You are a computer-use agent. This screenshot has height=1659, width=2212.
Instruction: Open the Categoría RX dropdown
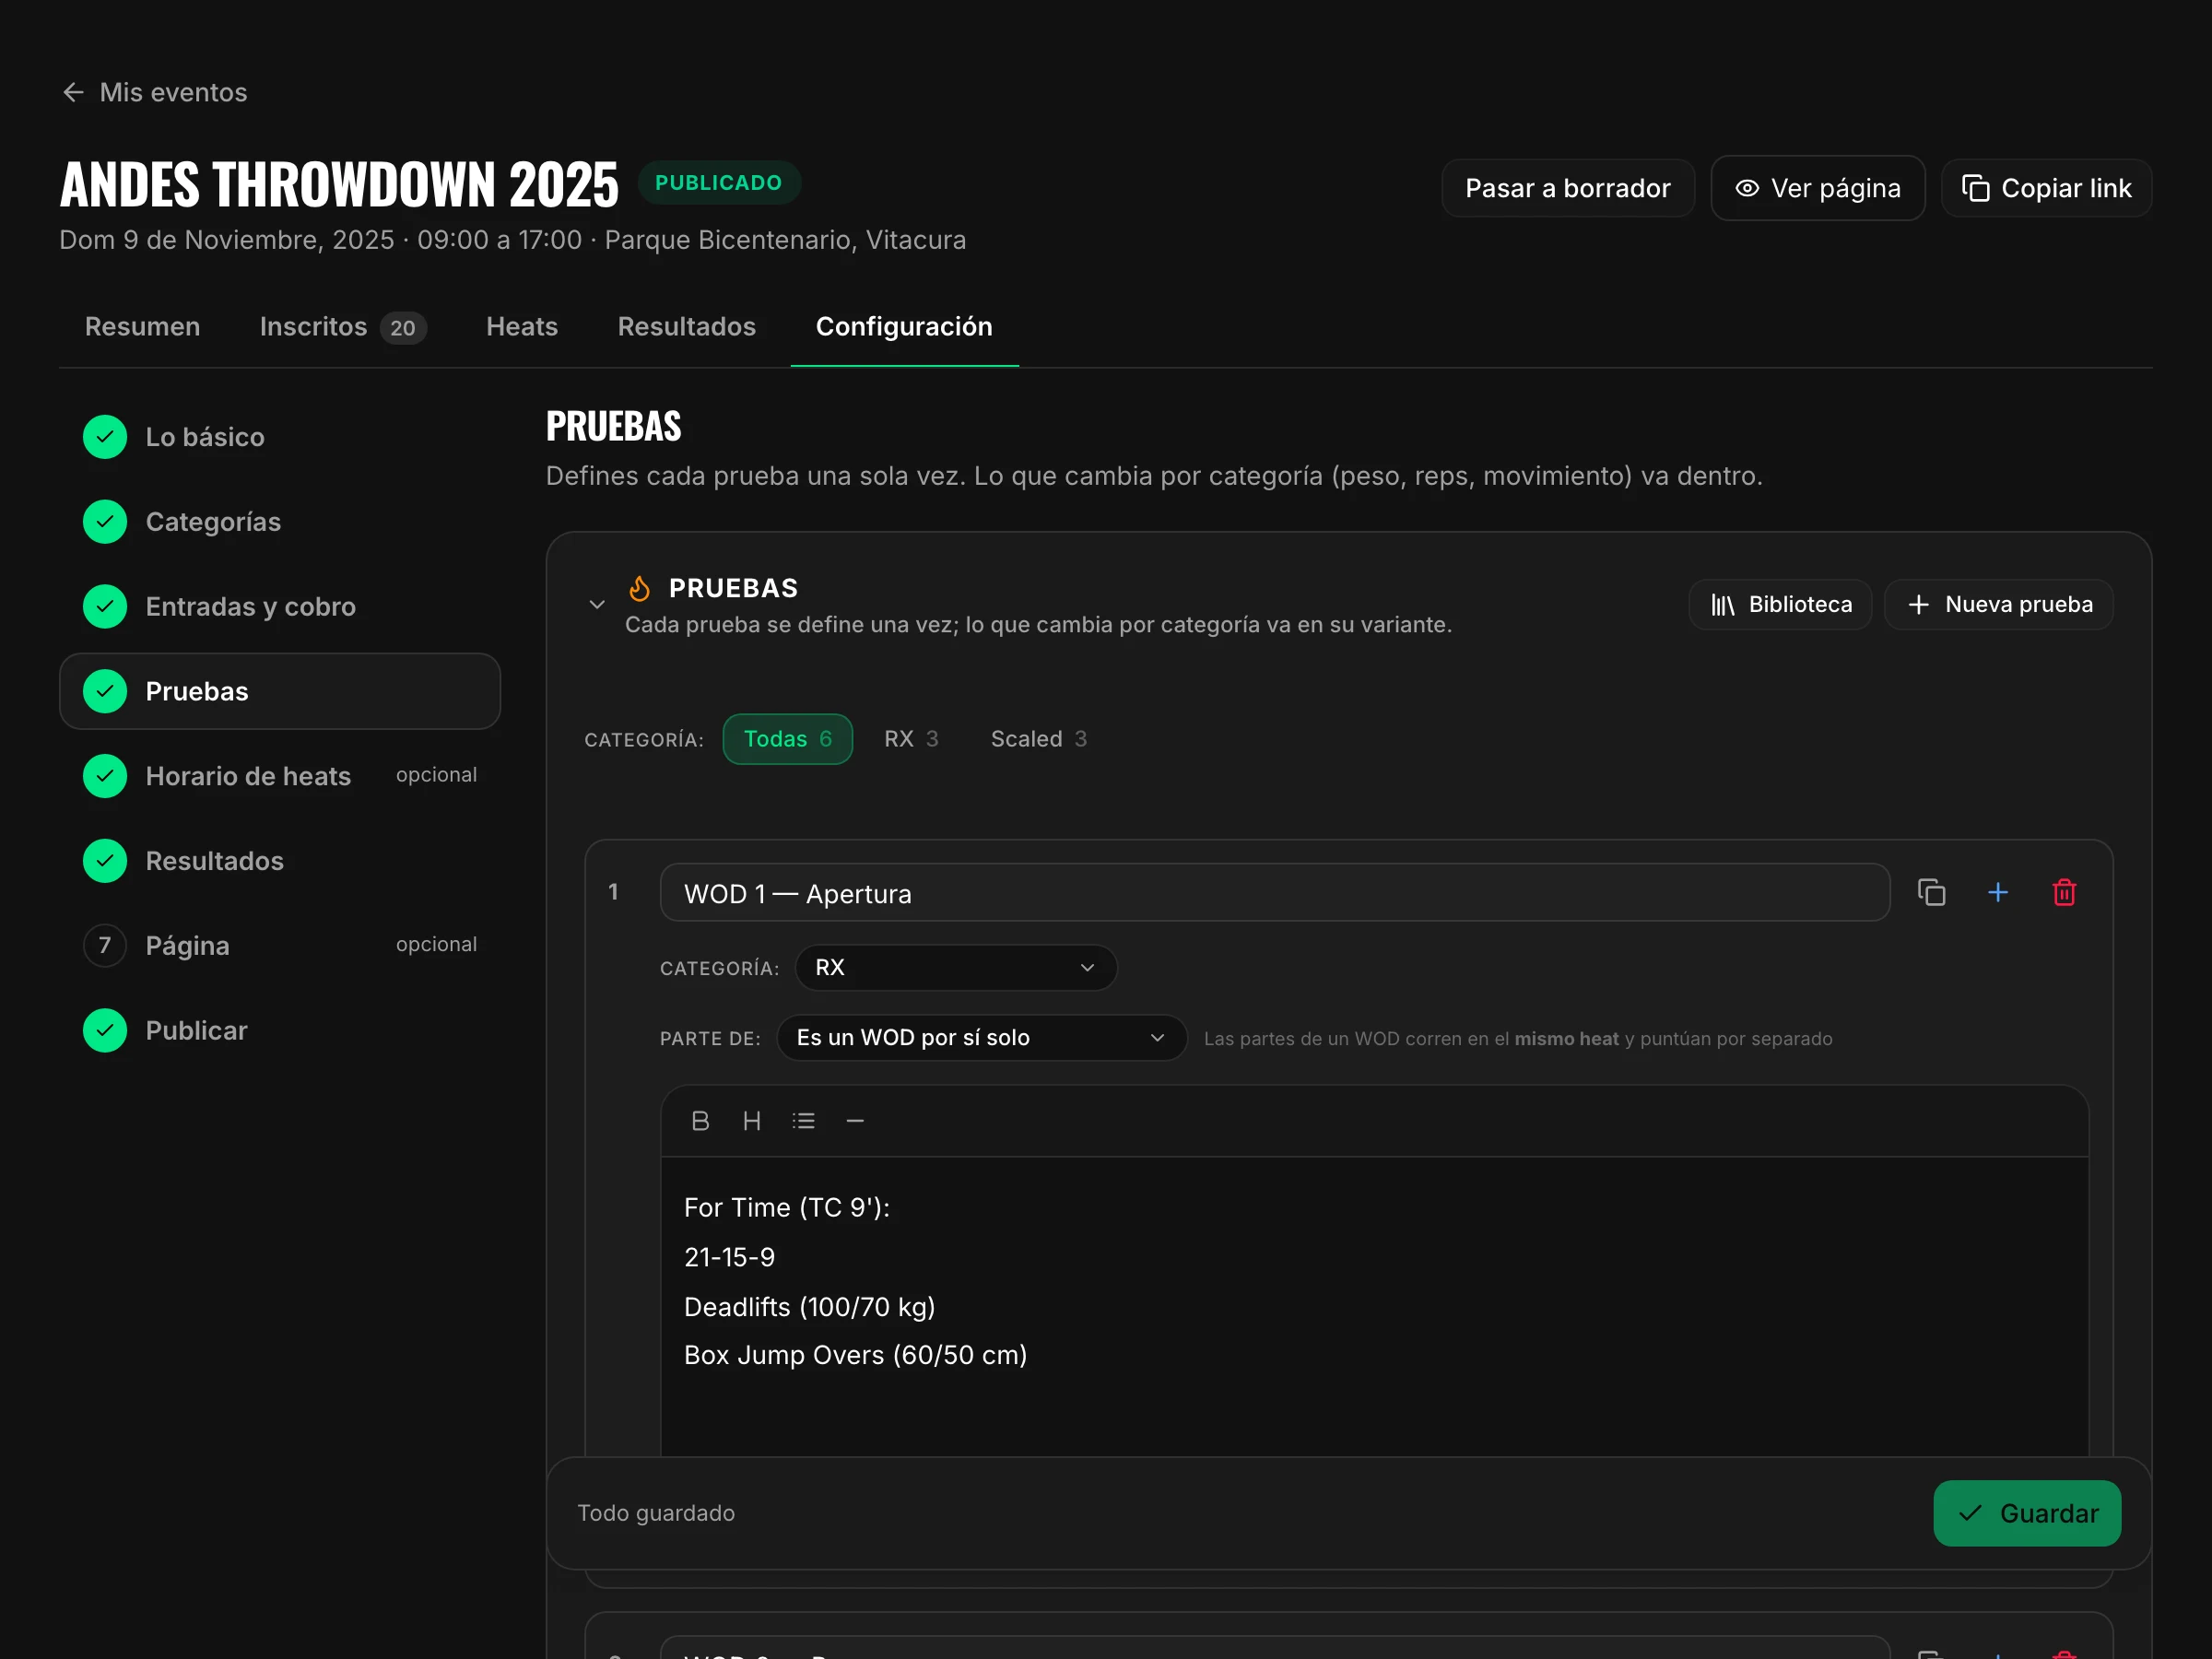pyautogui.click(x=955, y=967)
